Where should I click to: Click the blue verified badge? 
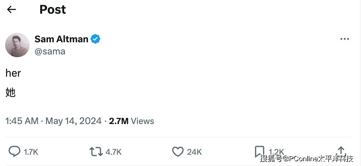[96, 39]
